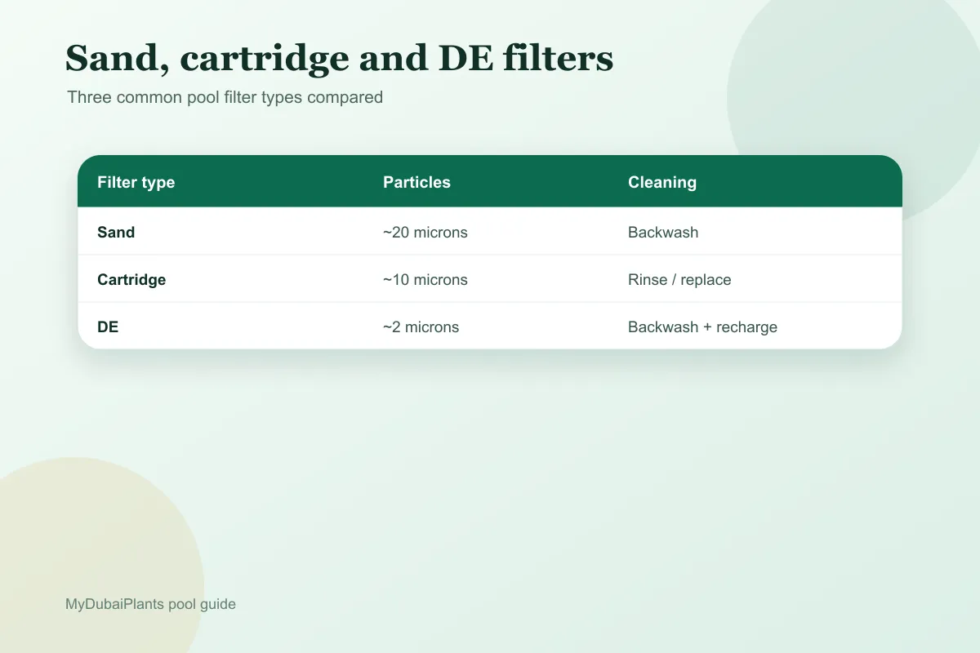The width and height of the screenshot is (980, 653).
Task: Click the title 'Sand, cartridge and DE filters'
Action: coord(339,59)
